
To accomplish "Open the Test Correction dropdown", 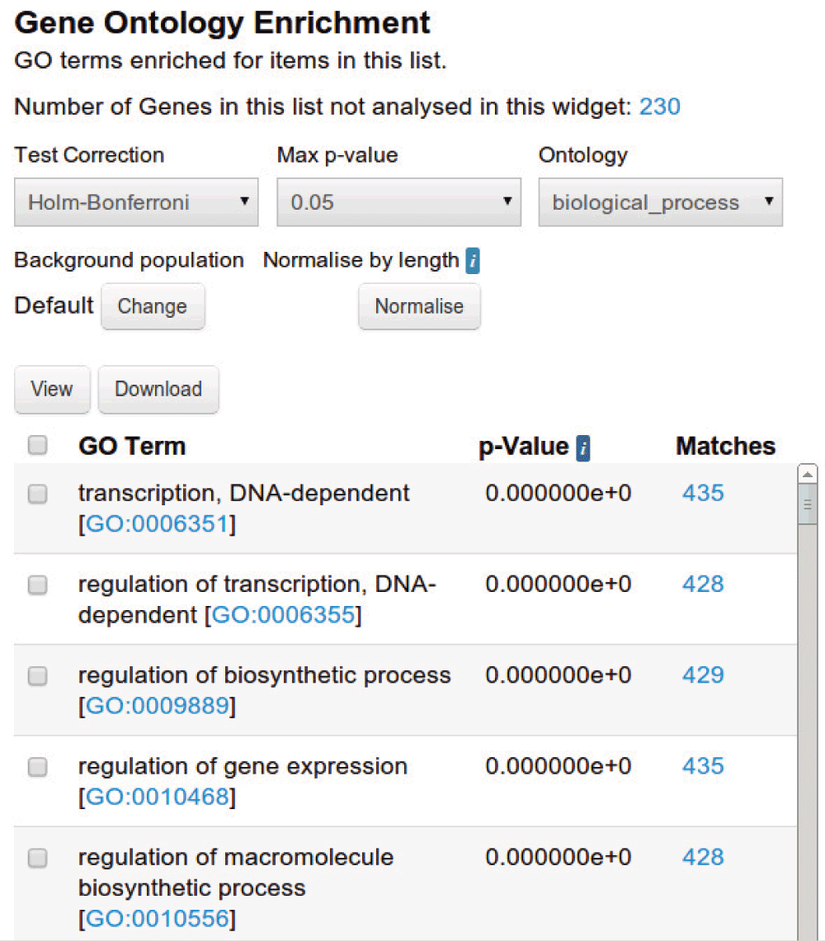I will pos(136,201).
